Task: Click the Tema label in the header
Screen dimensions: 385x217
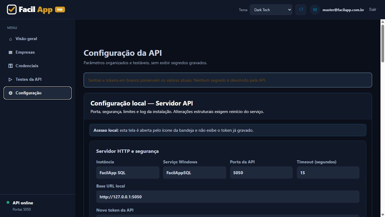Action: click(243, 10)
